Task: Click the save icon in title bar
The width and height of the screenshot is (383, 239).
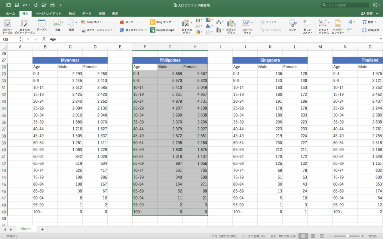Action: point(16,5)
